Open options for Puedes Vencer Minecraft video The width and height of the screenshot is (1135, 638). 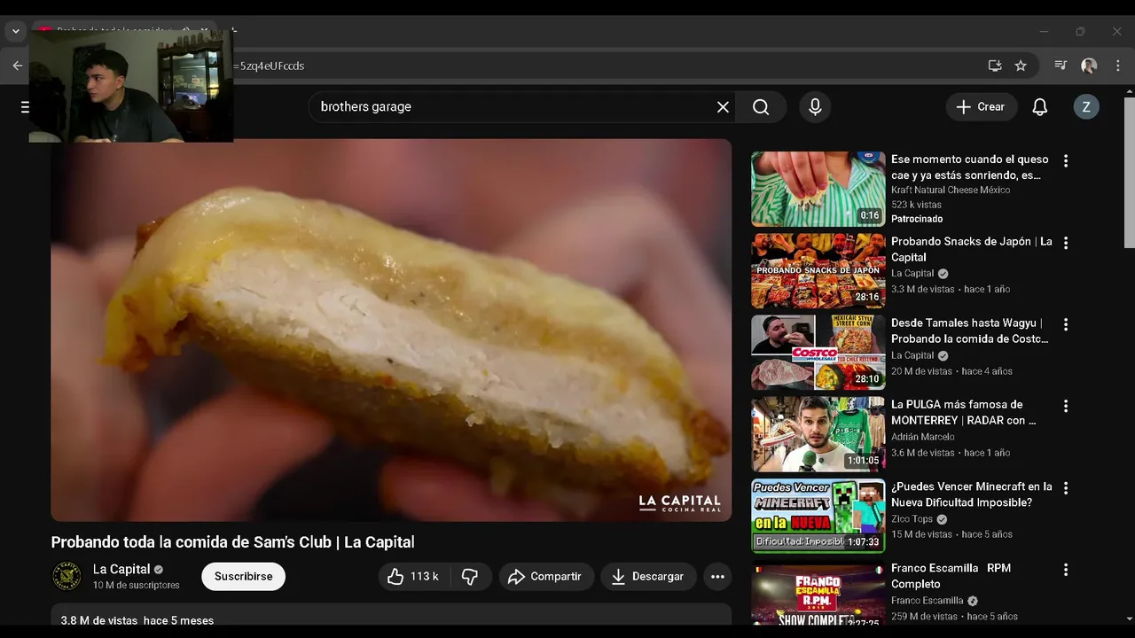[x=1066, y=488]
